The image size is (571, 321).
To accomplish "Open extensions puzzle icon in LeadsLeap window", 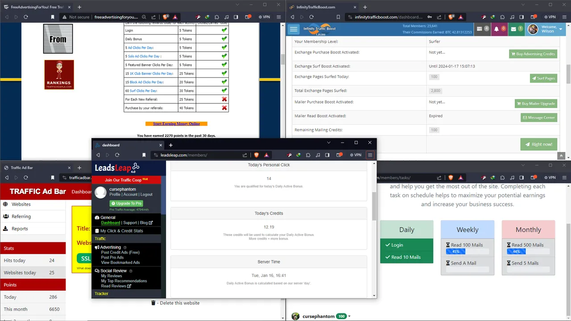I will 308,155.
